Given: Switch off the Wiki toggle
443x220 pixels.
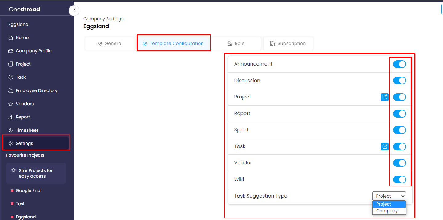Looking at the screenshot, I should pyautogui.click(x=399, y=179).
